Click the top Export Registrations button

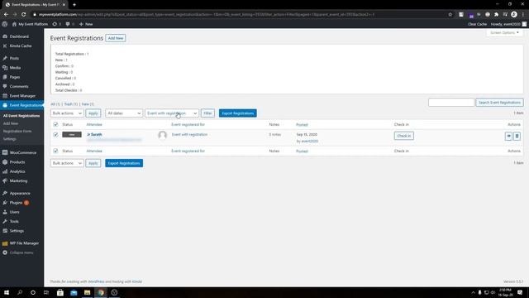tap(238, 113)
